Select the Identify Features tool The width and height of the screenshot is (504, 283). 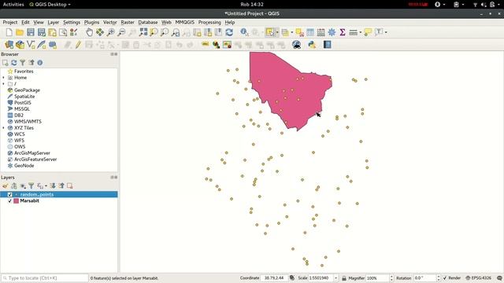tap(244, 32)
